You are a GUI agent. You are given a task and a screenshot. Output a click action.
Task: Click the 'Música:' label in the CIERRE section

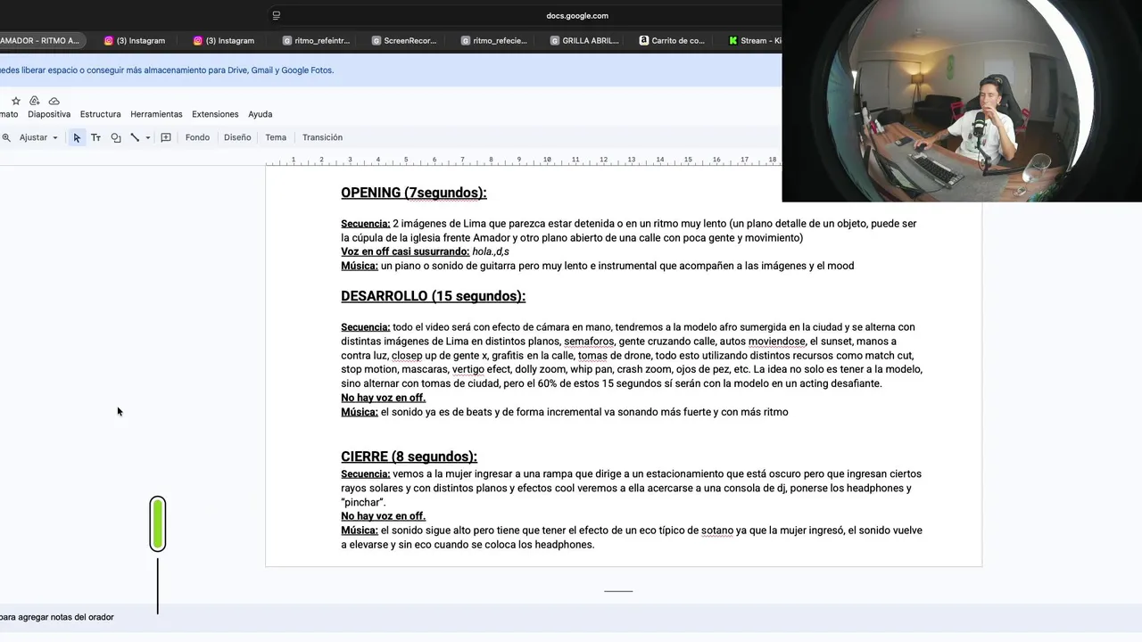(359, 531)
